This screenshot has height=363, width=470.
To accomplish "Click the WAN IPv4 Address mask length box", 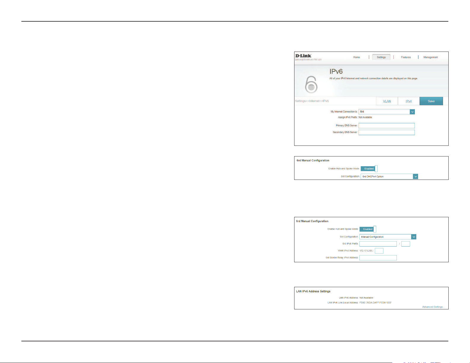I will click(379, 251).
